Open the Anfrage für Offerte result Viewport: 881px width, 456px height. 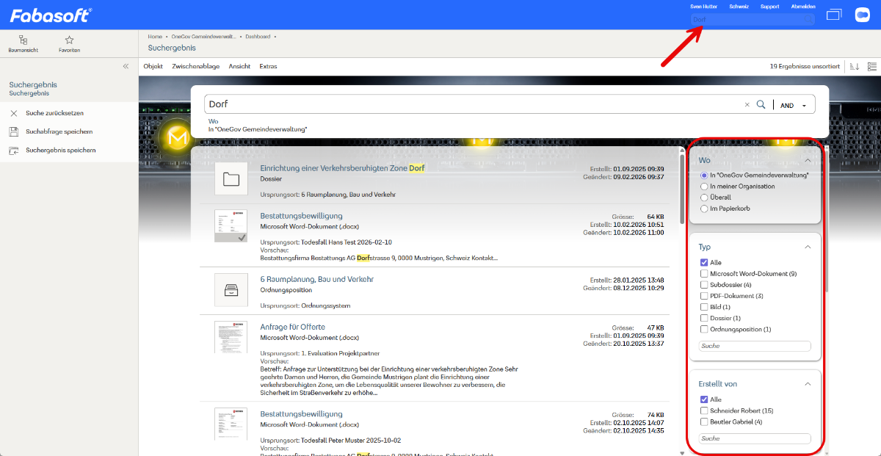tap(292, 327)
